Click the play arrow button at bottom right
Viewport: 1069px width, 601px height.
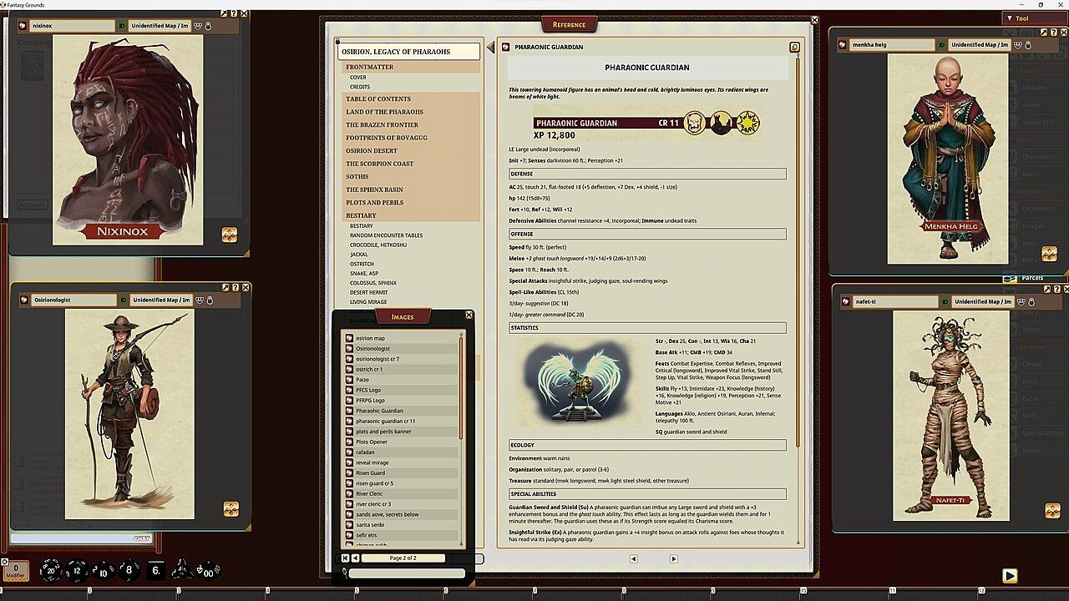[x=1010, y=575]
